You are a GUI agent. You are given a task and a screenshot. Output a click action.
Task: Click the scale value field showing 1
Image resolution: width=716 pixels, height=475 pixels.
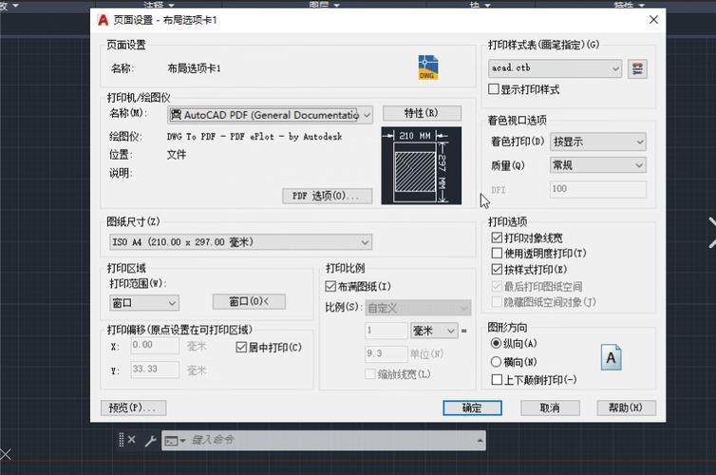pyautogui.click(x=386, y=331)
